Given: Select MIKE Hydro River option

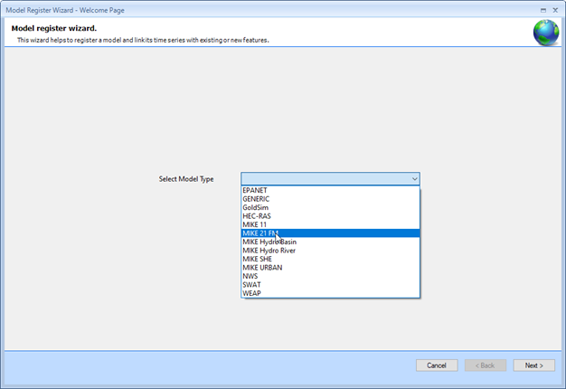Looking at the screenshot, I should coord(330,251).
